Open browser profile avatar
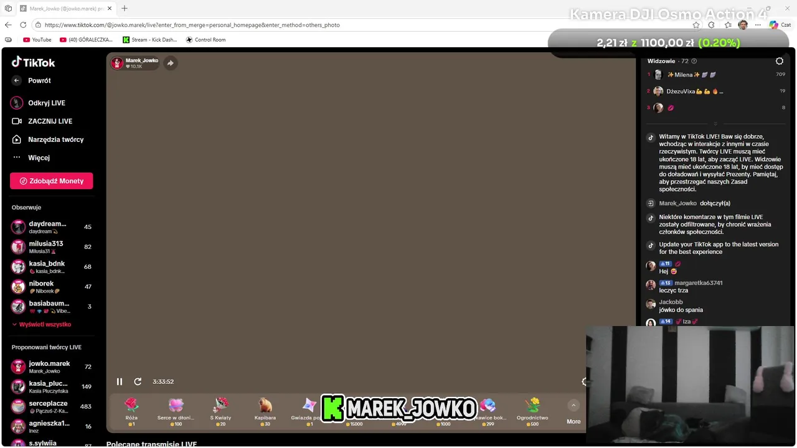 (x=743, y=25)
